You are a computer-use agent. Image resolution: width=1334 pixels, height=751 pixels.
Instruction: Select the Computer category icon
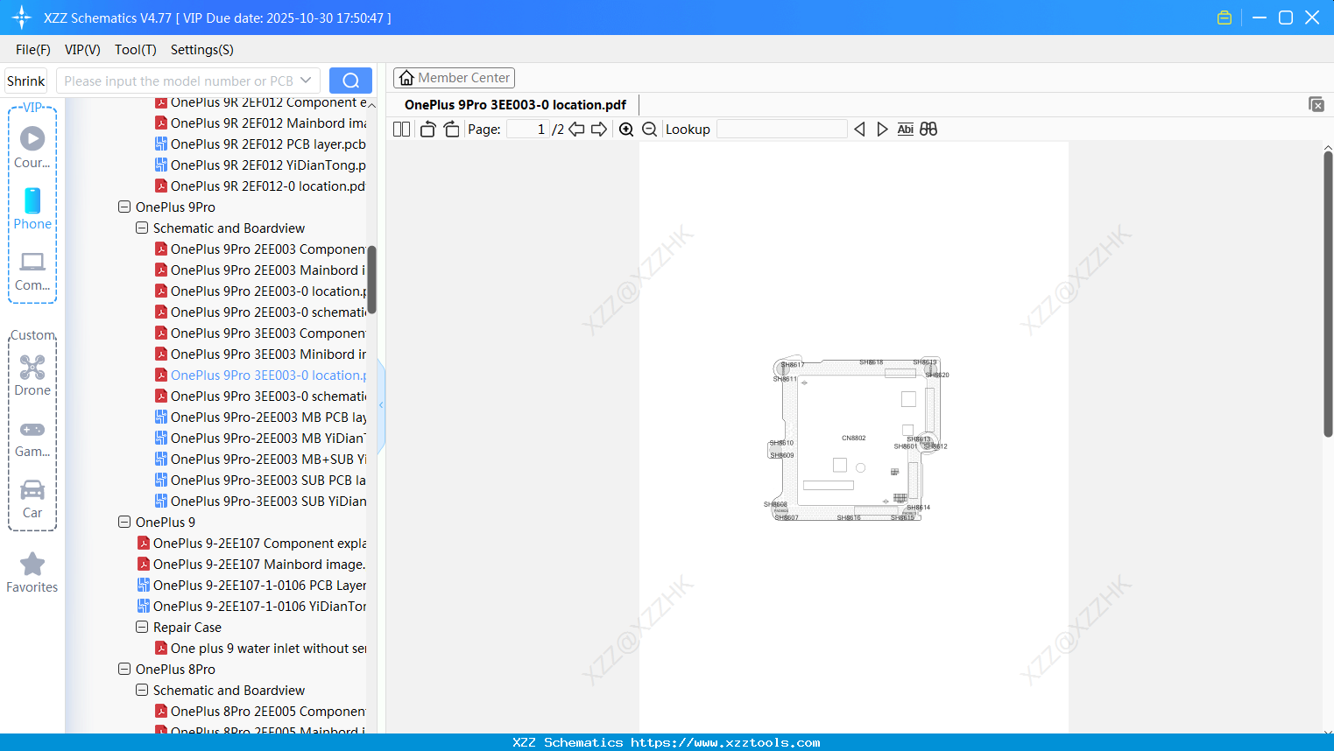[x=32, y=270]
